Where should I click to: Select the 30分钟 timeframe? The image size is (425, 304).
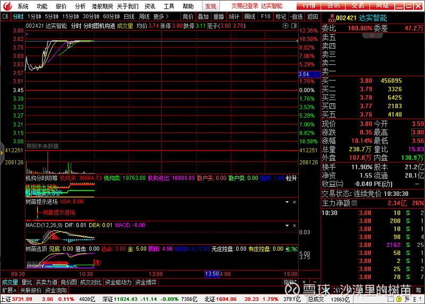pos(91,17)
